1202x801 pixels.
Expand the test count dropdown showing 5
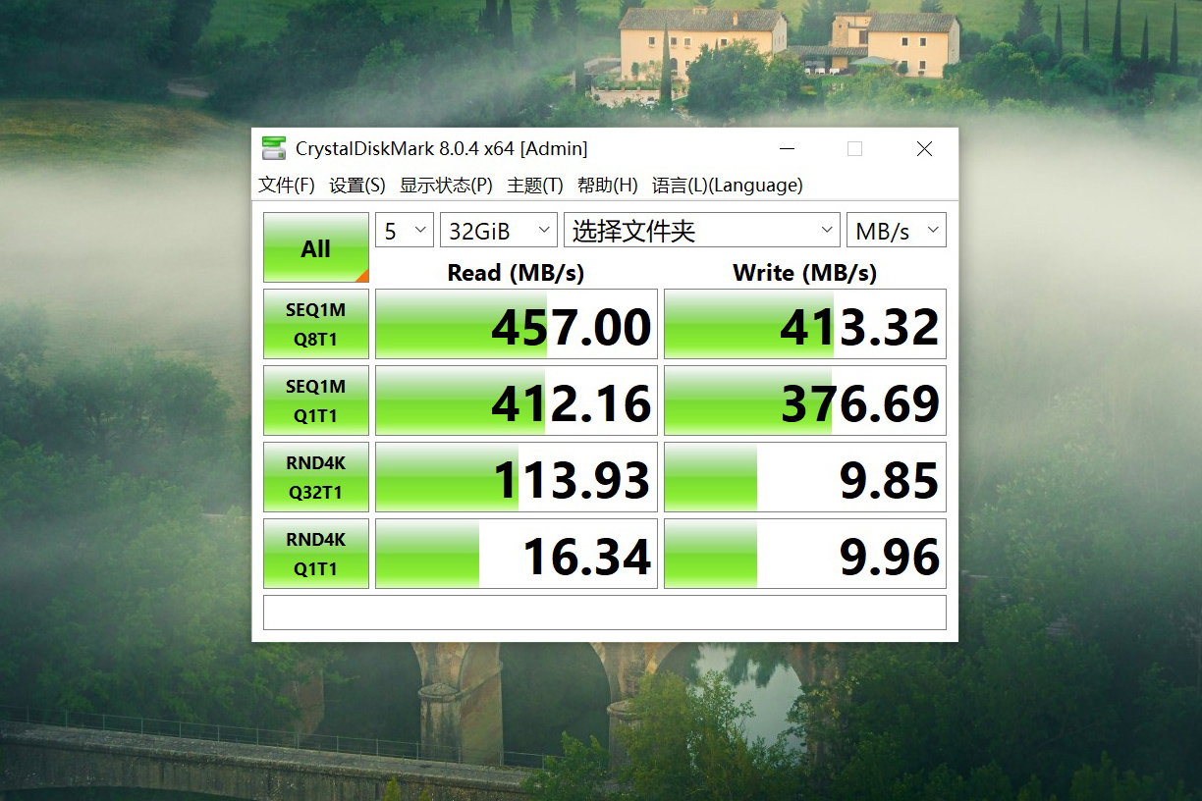[405, 231]
